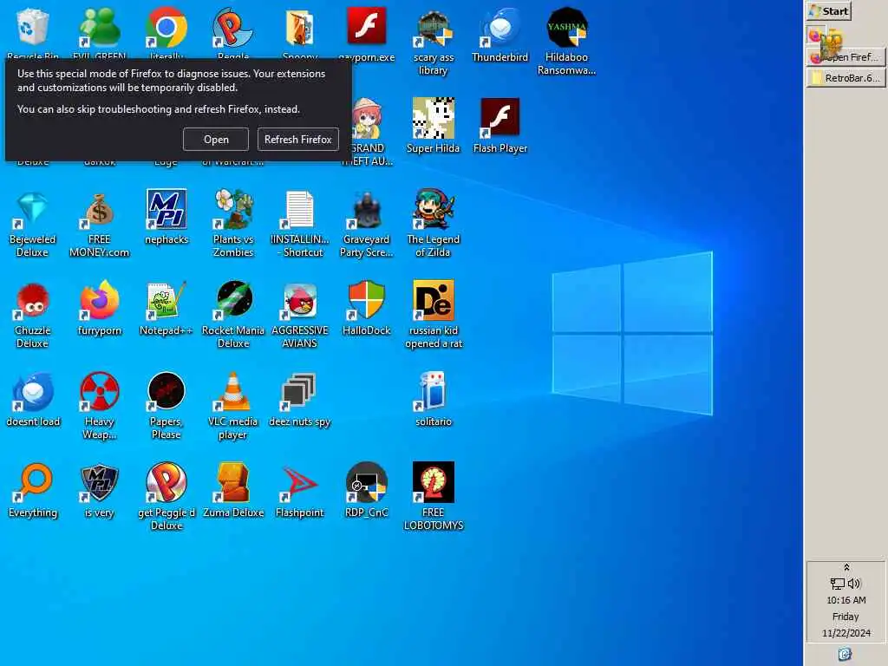Click the show desktop icon below the clock
The height and width of the screenshot is (666, 888).
(x=845, y=654)
